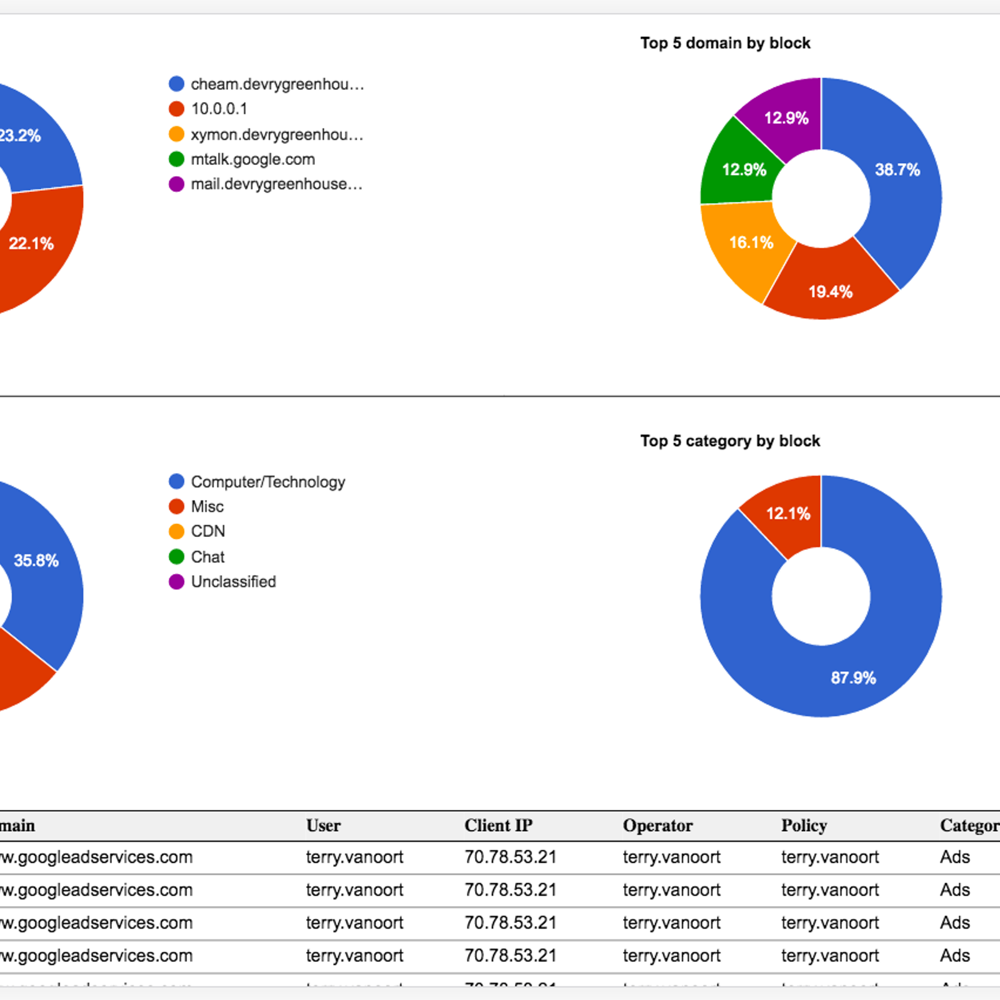Select the mail.devrygreenhouse legend label
This screenshot has width=1000, height=1000.
tap(276, 184)
